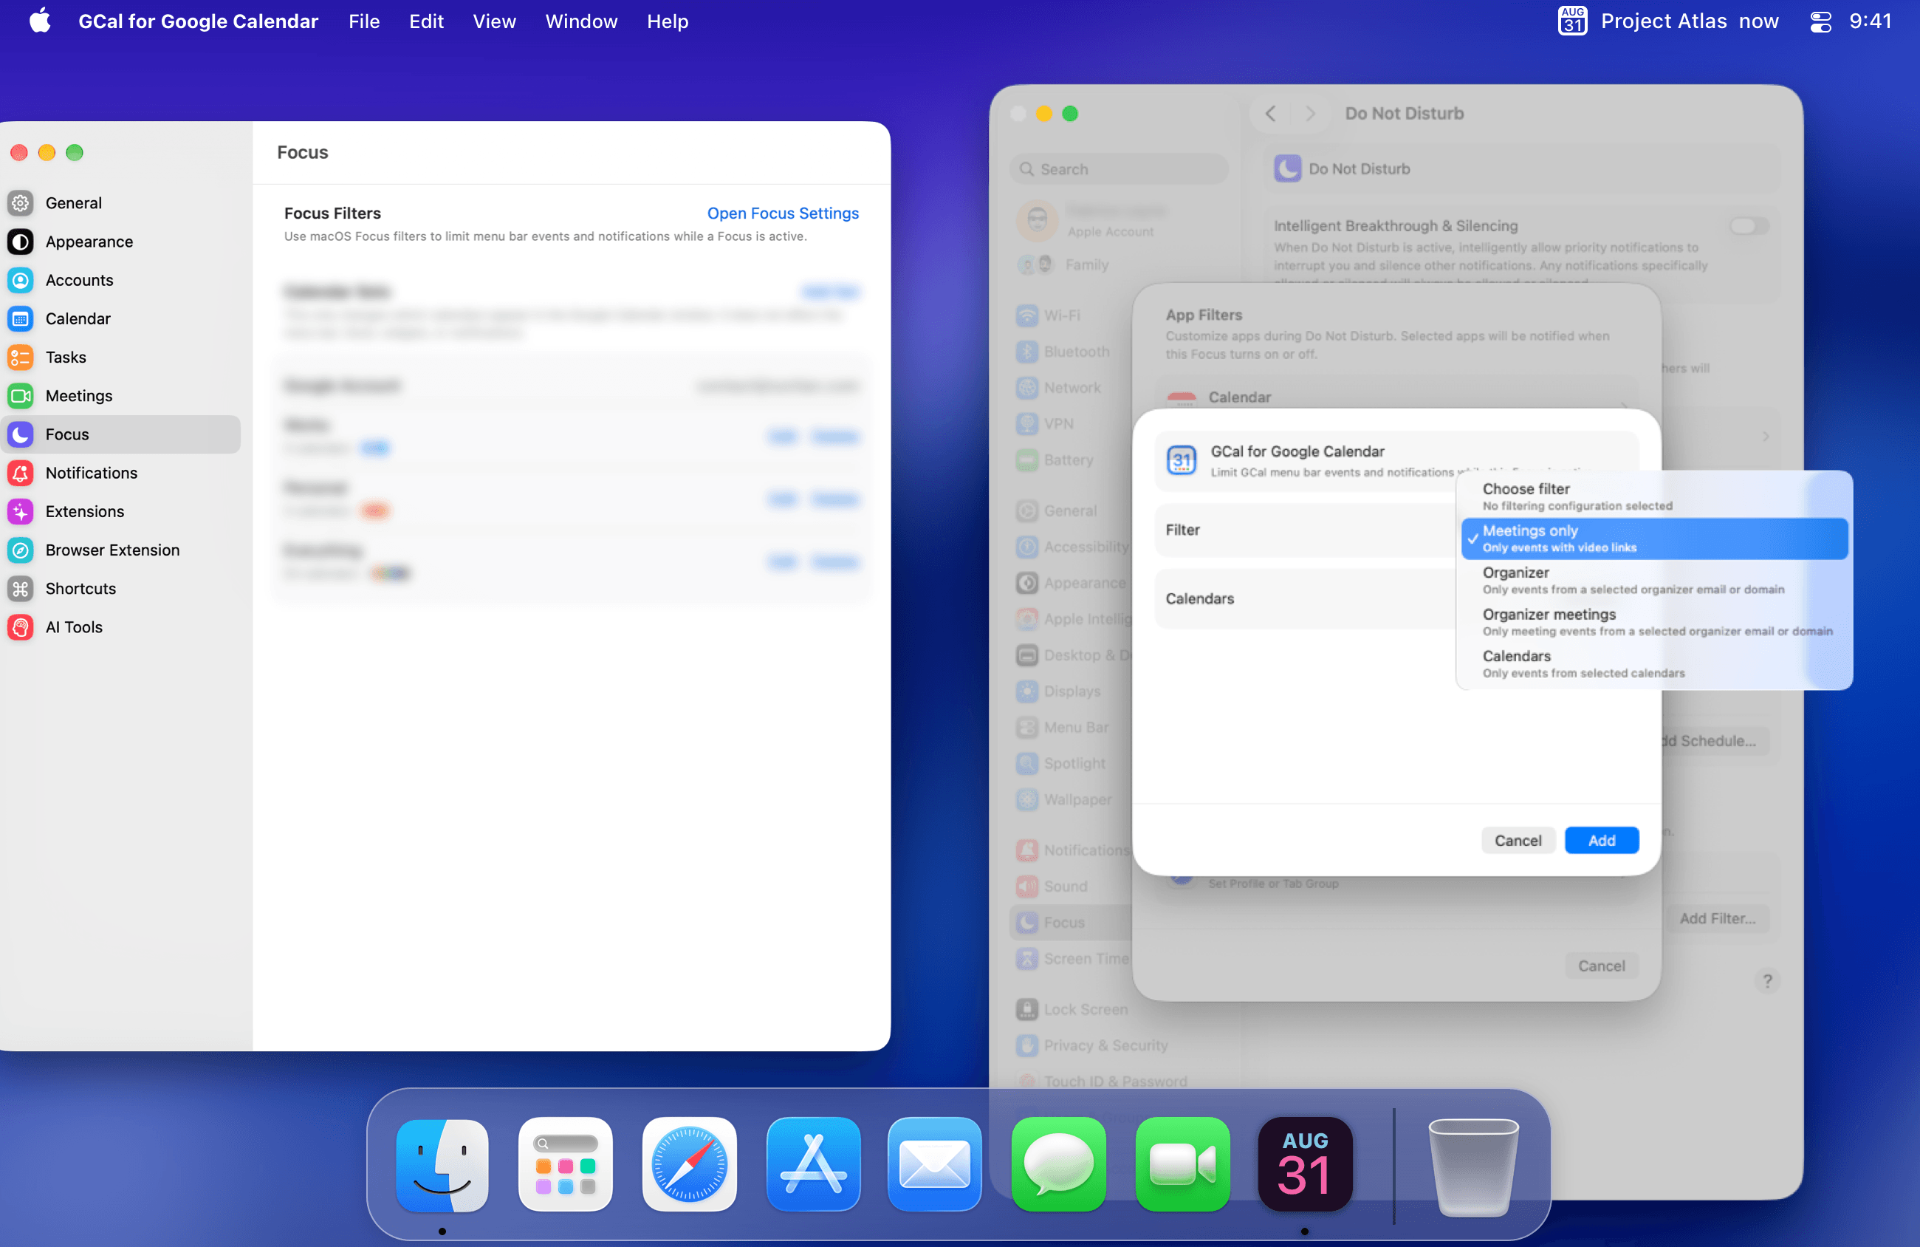The height and width of the screenshot is (1247, 1920).
Task: Open App Store from the Dock
Action: pyautogui.click(x=813, y=1165)
